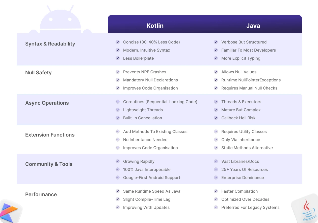Click the checkmark beside 'Google-First Android Support'
The height and width of the screenshot is (223, 318).
(118, 177)
